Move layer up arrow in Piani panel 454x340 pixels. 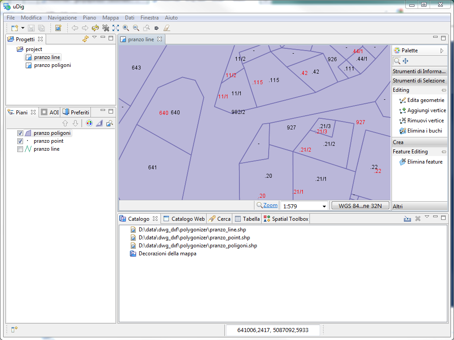point(65,123)
